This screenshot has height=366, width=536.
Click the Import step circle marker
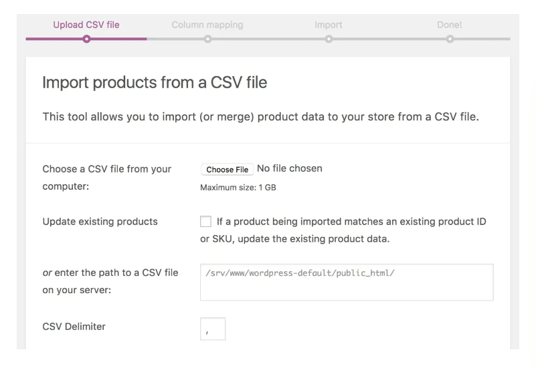(329, 39)
